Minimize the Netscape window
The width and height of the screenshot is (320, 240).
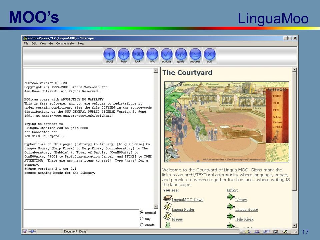pyautogui.click(x=285, y=38)
